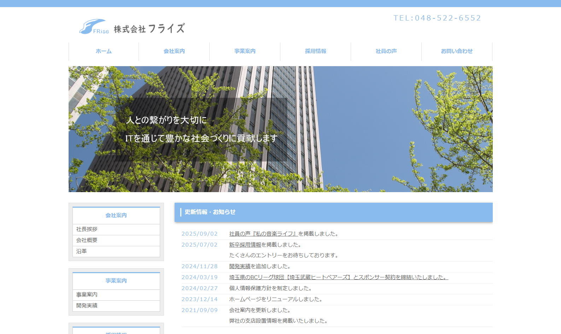
Task: Select 会社概要 in the sidebar
Action: pyautogui.click(x=87, y=240)
